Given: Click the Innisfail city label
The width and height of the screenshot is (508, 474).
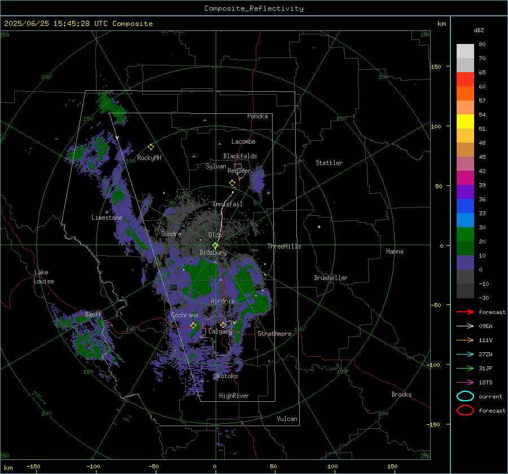Looking at the screenshot, I should pos(227,204).
